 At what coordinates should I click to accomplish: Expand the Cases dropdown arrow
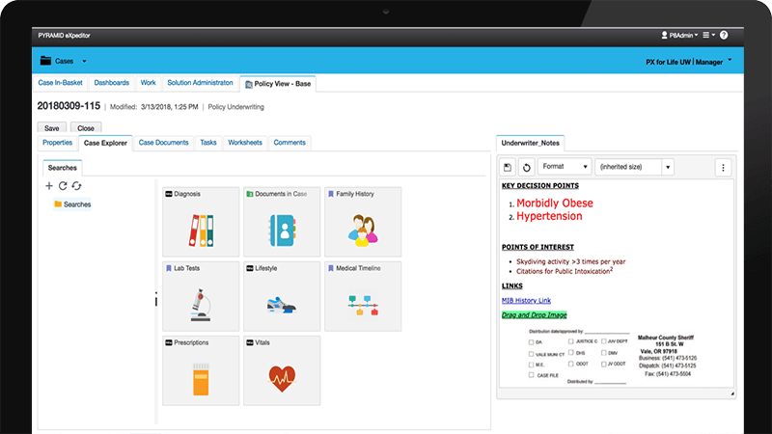(x=84, y=62)
